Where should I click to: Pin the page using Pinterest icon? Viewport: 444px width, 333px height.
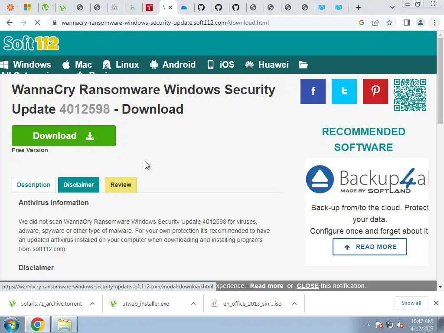(375, 91)
